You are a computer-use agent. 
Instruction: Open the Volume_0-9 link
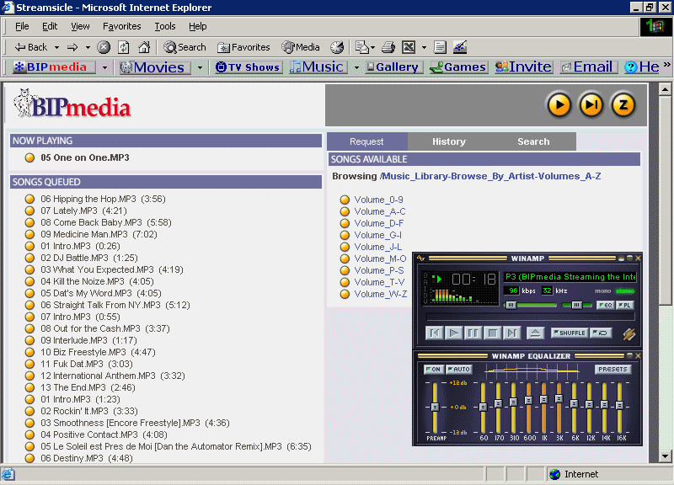click(x=378, y=200)
